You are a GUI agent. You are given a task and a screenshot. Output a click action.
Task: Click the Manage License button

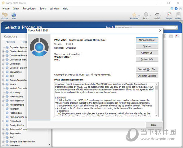(x=147, y=40)
